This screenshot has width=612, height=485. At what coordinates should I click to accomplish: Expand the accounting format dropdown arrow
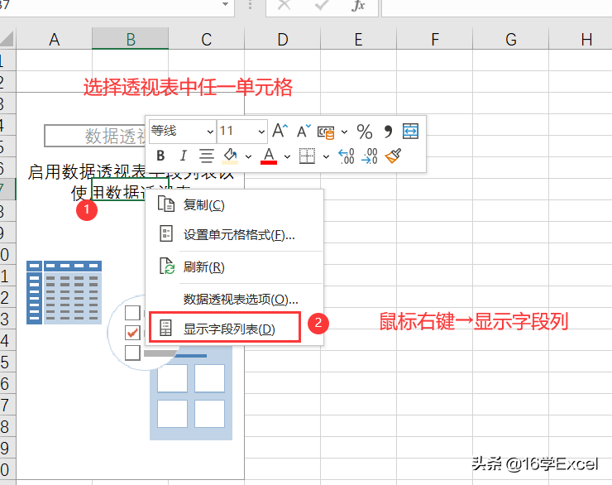click(344, 132)
